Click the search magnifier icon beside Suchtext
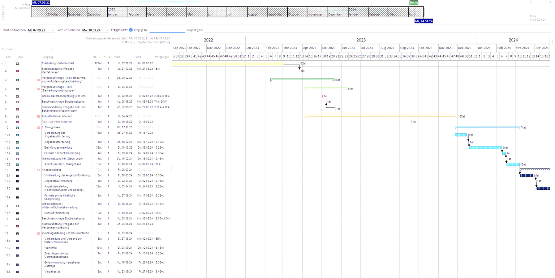 click(x=51, y=50)
